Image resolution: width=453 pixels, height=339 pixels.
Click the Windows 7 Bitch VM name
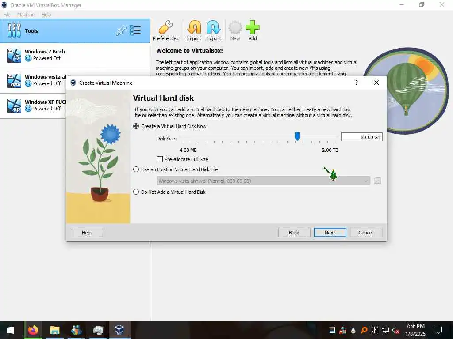pyautogui.click(x=45, y=52)
